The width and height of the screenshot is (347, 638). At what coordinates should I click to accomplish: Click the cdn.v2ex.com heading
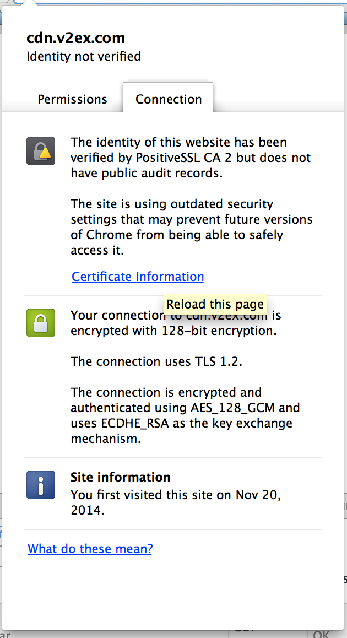pyautogui.click(x=76, y=38)
